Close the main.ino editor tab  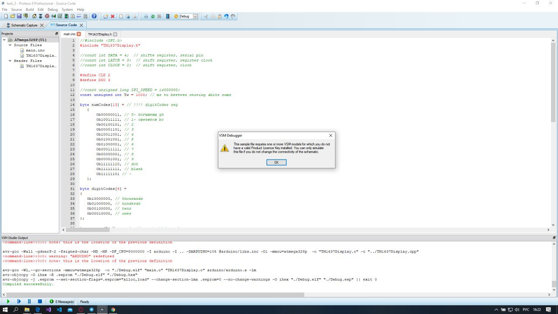pyautogui.click(x=79, y=34)
